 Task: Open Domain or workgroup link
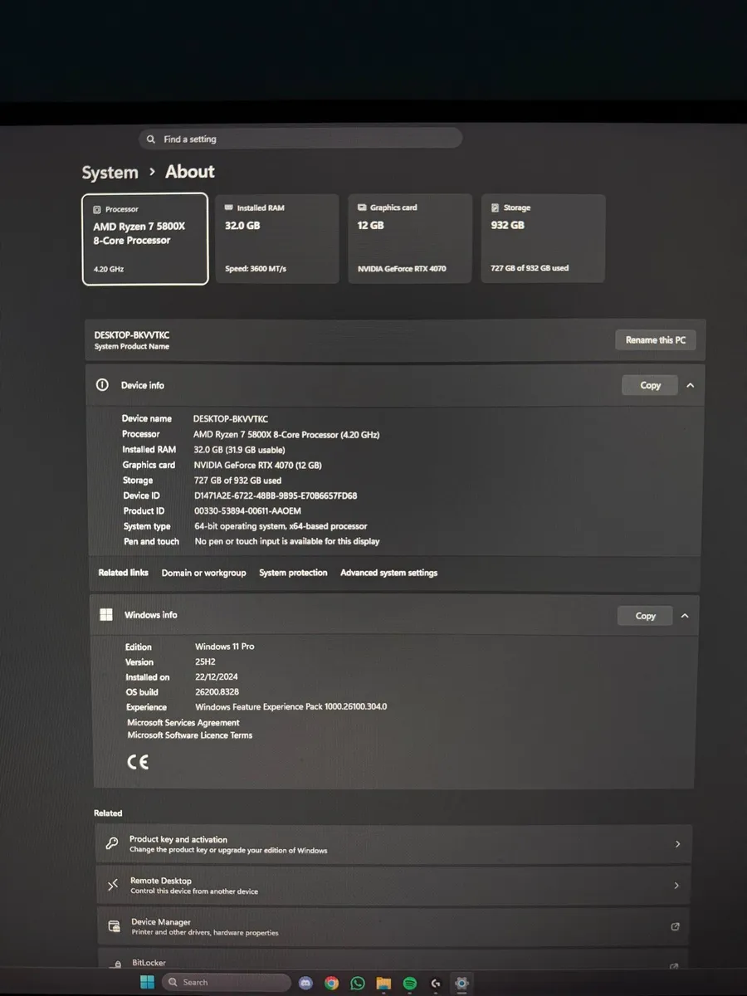tap(203, 573)
